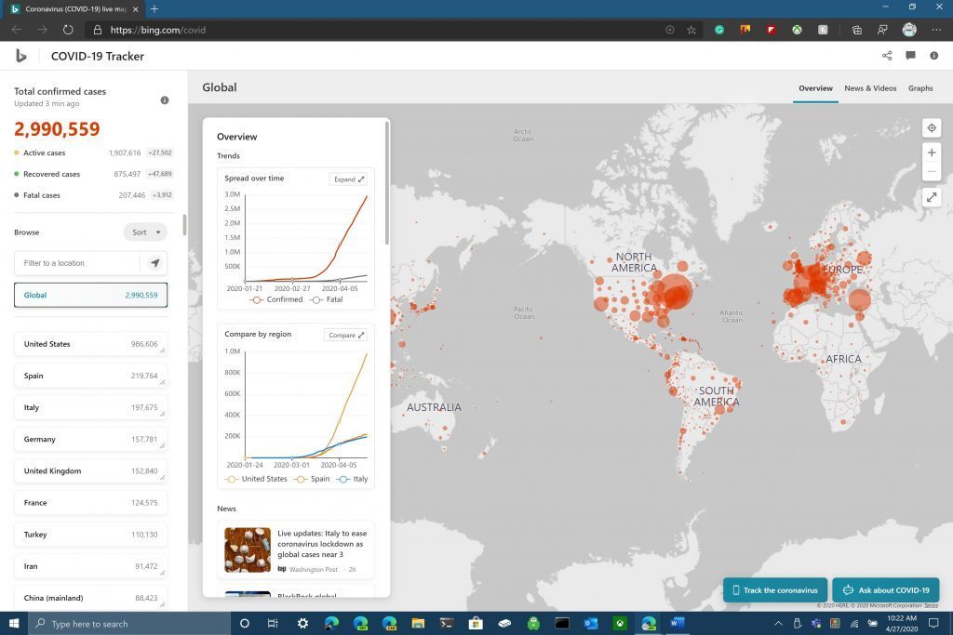This screenshot has height=635, width=953.
Task: Click the share icon in the header
Action: coord(887,56)
